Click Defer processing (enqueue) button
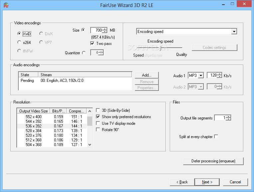254x192 pixels. pos(213,161)
